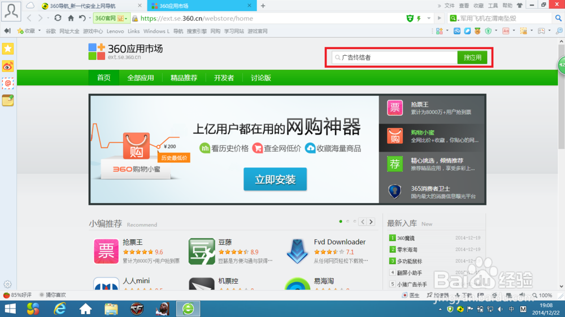Viewport: 565px width, 317px height.
Task: Expand dropdown next to payment shield icon
Action: [x=496, y=31]
